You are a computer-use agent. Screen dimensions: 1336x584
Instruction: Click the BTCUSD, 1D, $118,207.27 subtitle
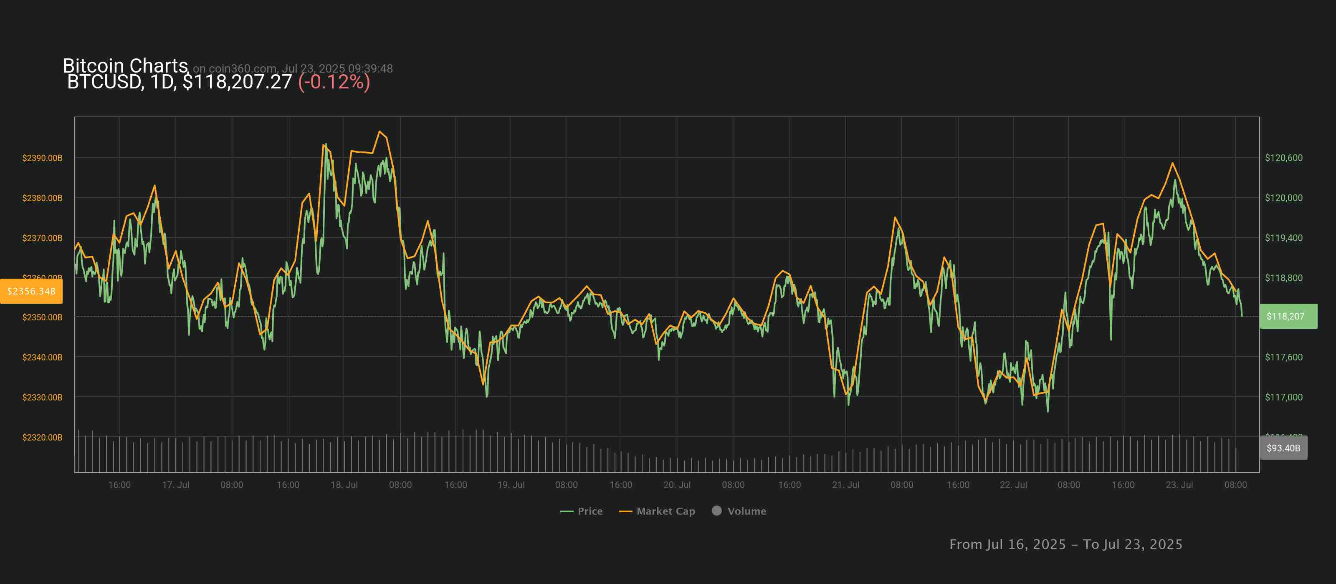[180, 82]
